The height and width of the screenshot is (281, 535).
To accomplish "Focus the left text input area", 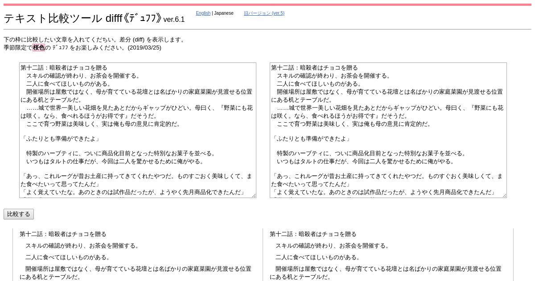I will (x=138, y=130).
